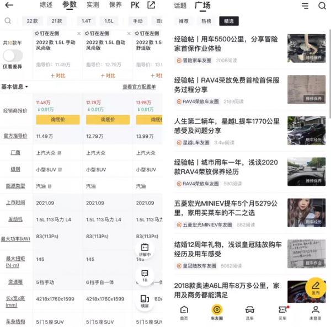The image size is (331, 327).
Task: Add 2022款 1.5L 手动风尚版 to 对比
Action: (x=58, y=76)
